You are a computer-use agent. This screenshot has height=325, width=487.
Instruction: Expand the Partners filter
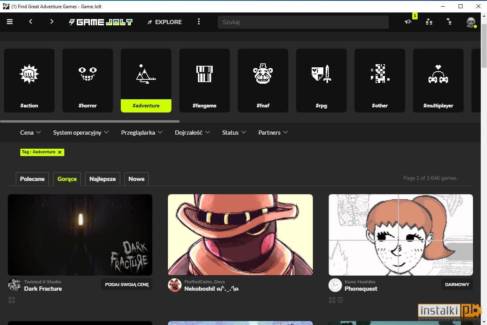273,132
